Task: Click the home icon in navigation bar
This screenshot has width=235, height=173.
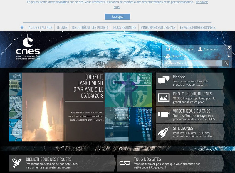Action: tap(22, 27)
